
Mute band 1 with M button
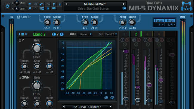pos(127,40)
